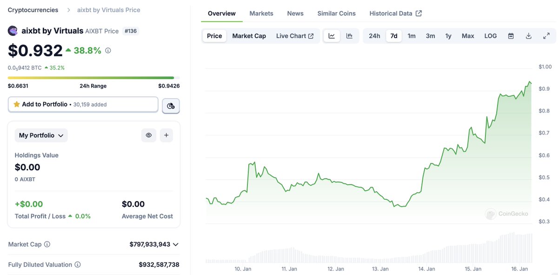
Task: Click the 10. Jan date on chart axis
Action: click(243, 269)
